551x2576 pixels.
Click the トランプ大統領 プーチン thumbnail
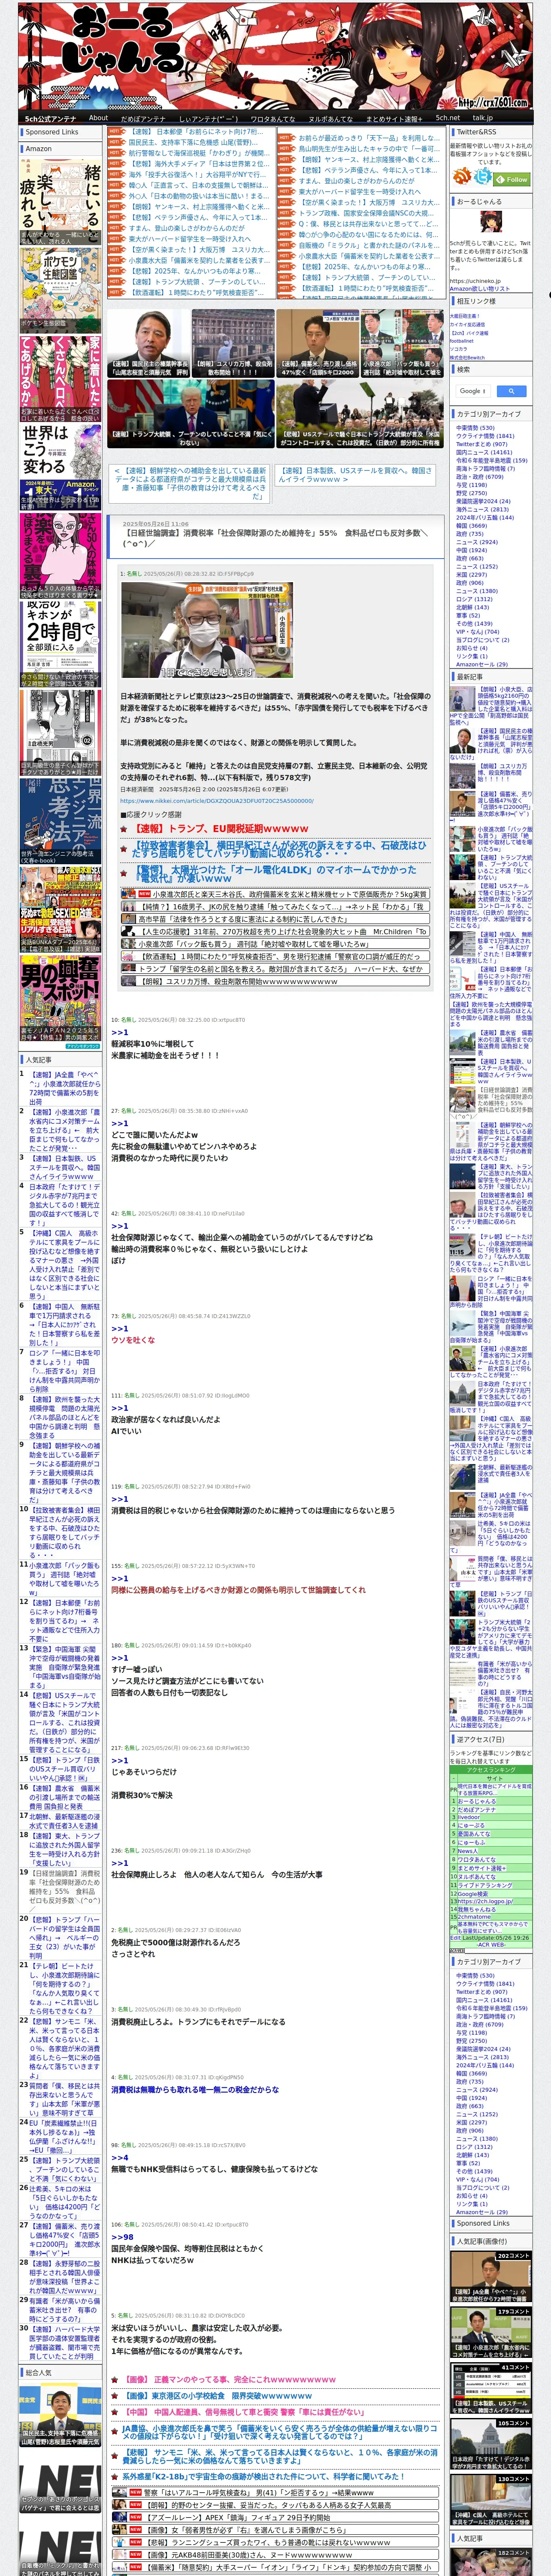tap(191, 413)
